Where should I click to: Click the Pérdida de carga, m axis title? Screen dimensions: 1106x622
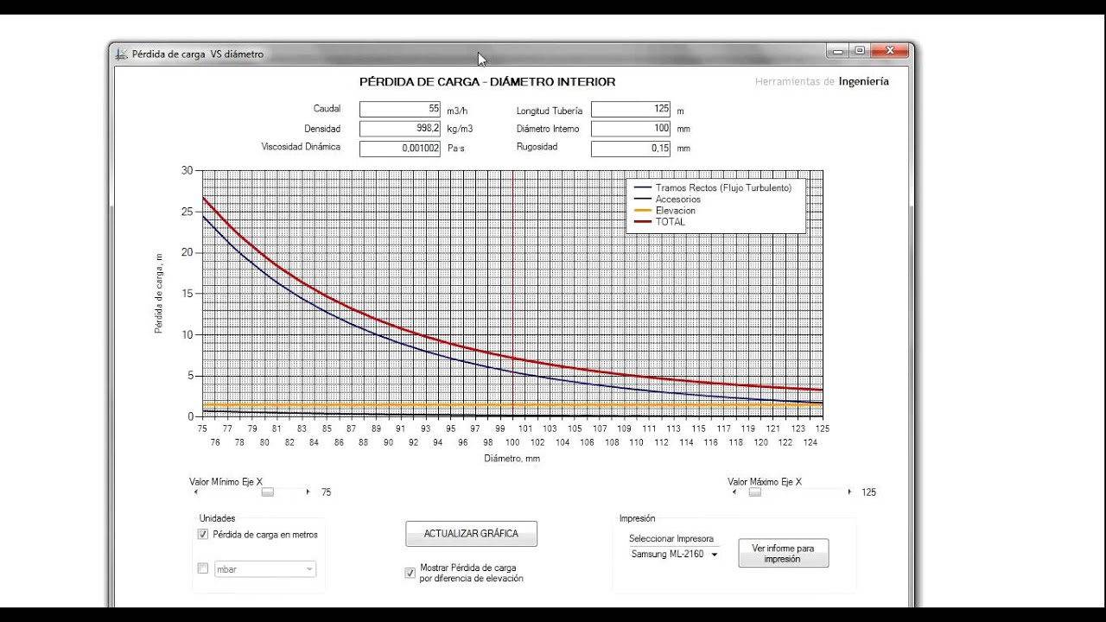[159, 294]
